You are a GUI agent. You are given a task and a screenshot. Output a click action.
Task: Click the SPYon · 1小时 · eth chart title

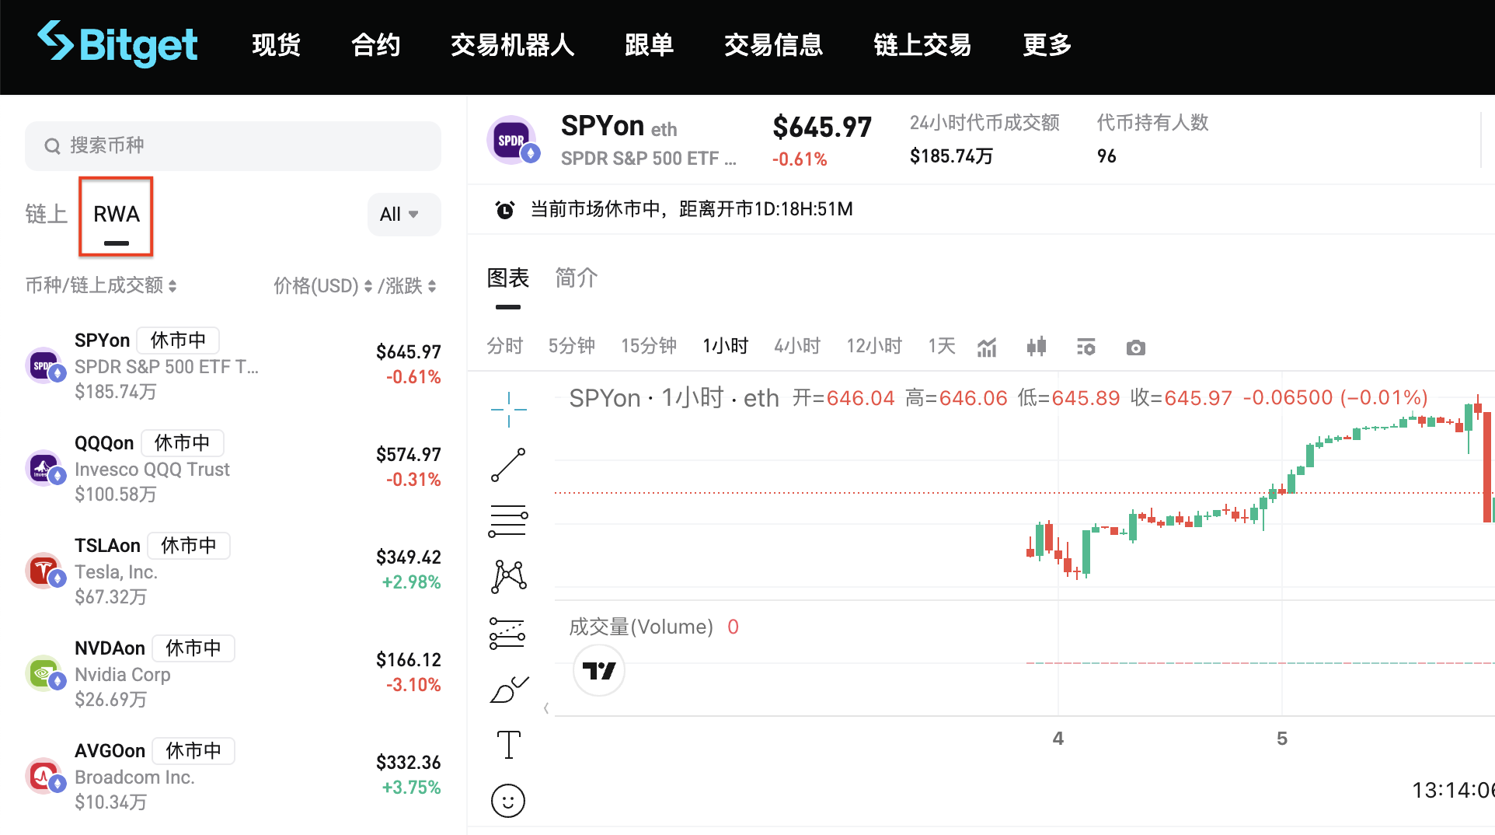pyautogui.click(x=674, y=398)
